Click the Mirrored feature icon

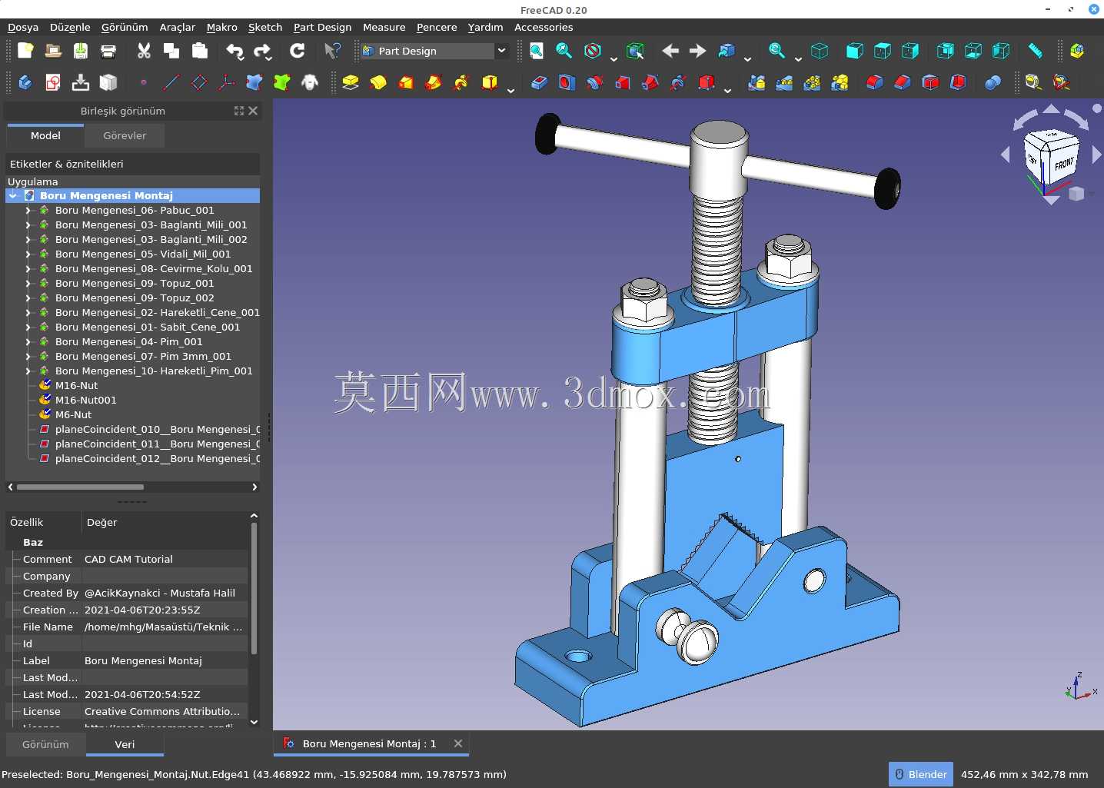click(x=757, y=82)
